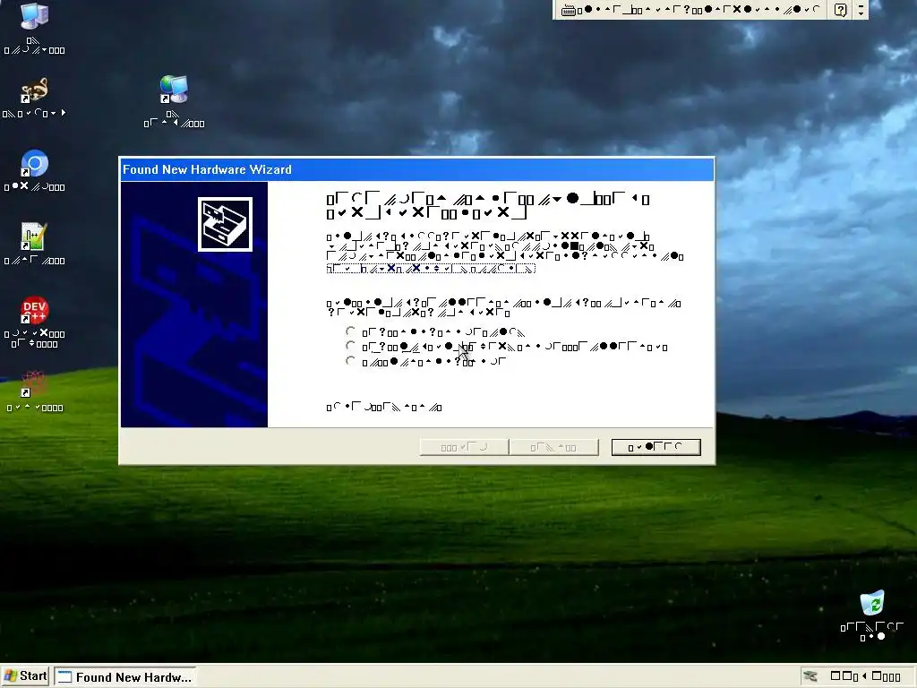
Task: Select the network globe-and-monitor desktop icon
Action: pos(174,90)
